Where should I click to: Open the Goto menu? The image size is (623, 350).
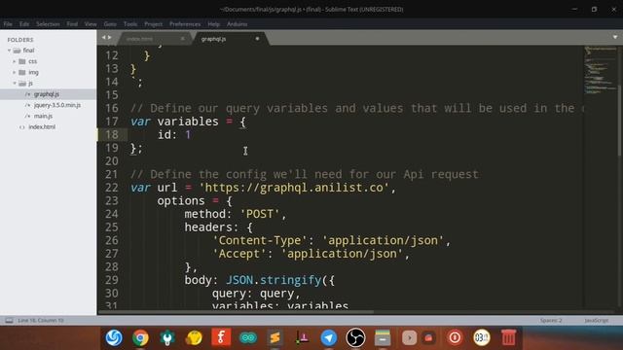click(110, 24)
